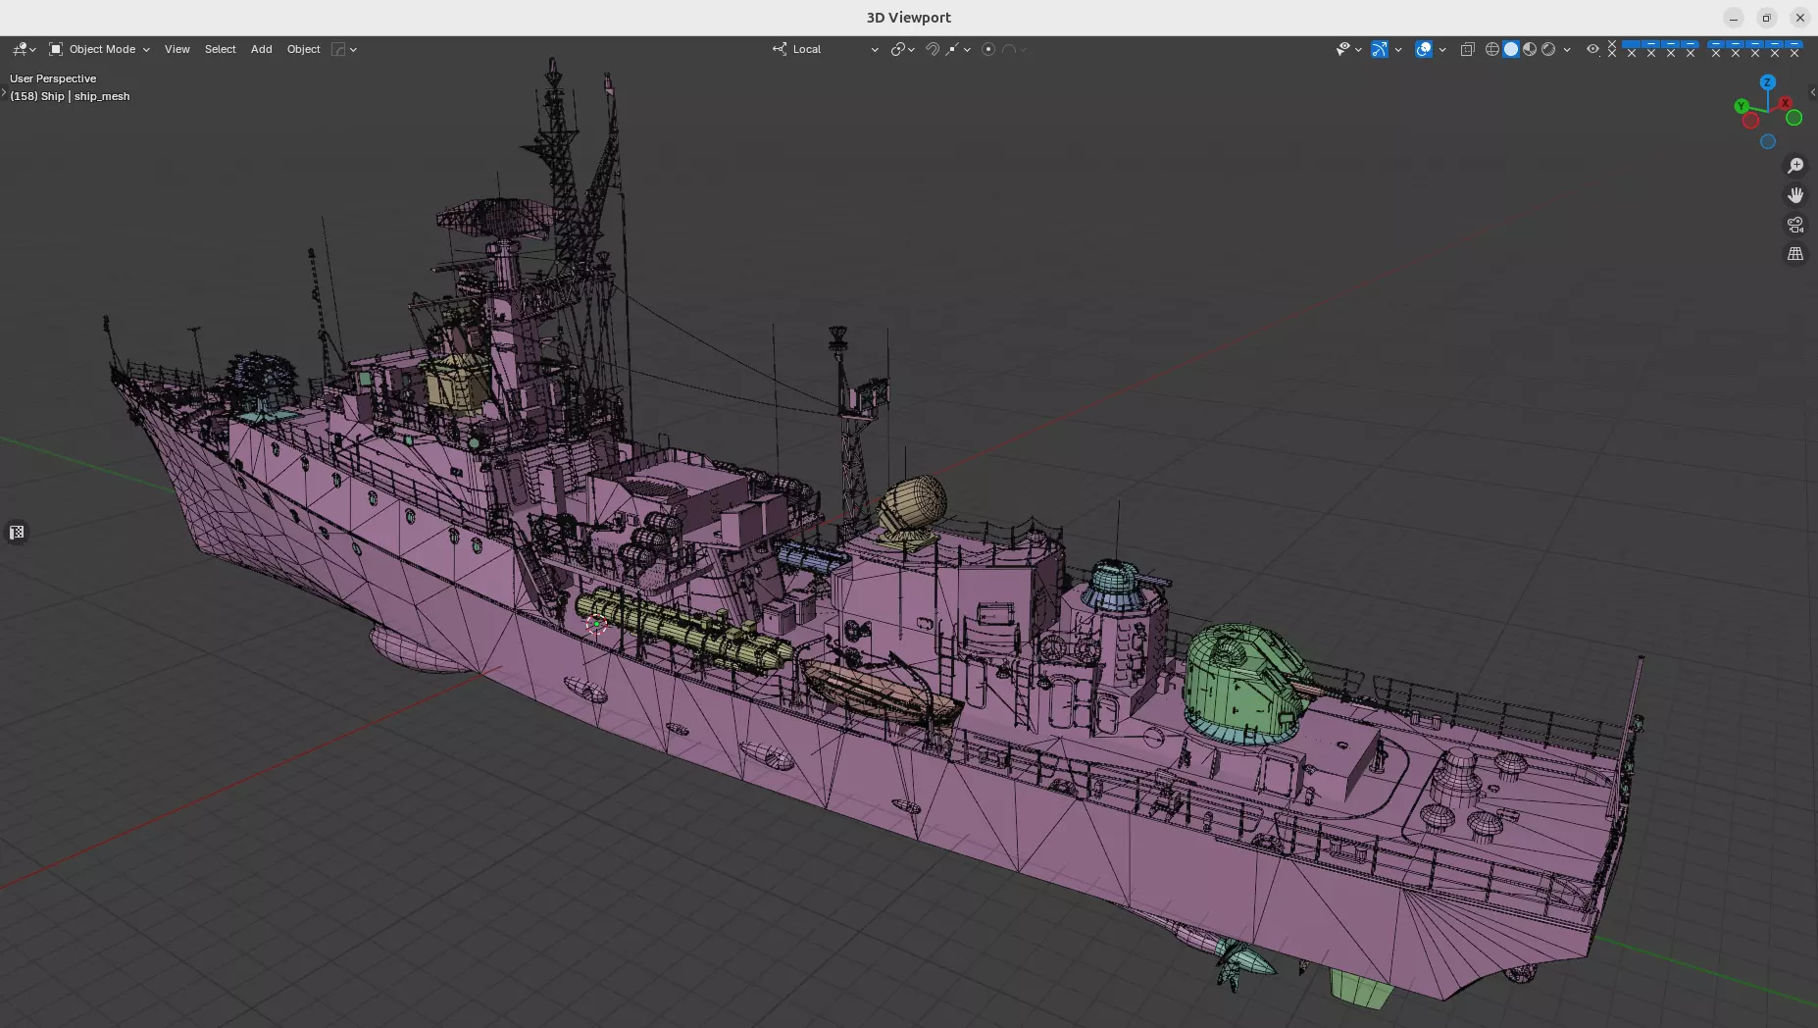Image resolution: width=1818 pixels, height=1028 pixels.
Task: Toggle proportional editing
Action: pyautogui.click(x=988, y=49)
